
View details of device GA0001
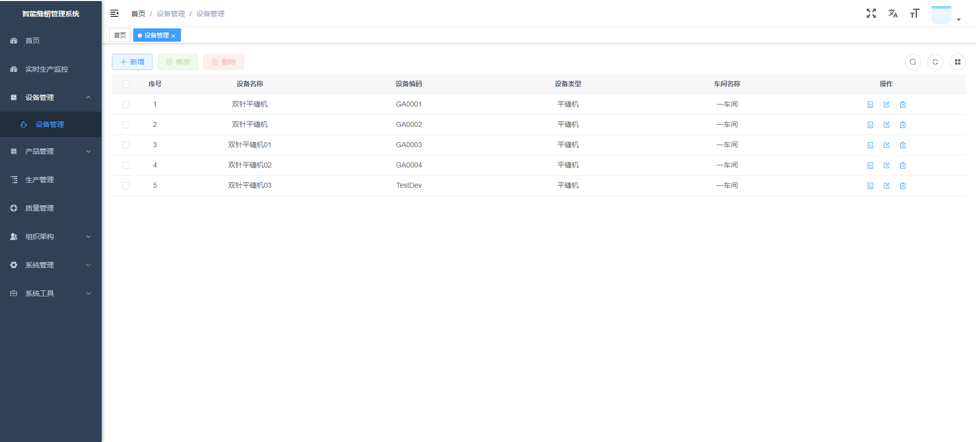click(870, 105)
